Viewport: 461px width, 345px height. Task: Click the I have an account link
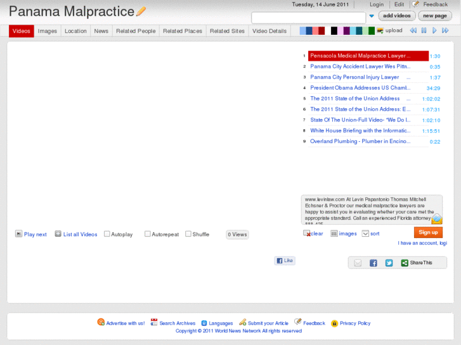(x=422, y=243)
